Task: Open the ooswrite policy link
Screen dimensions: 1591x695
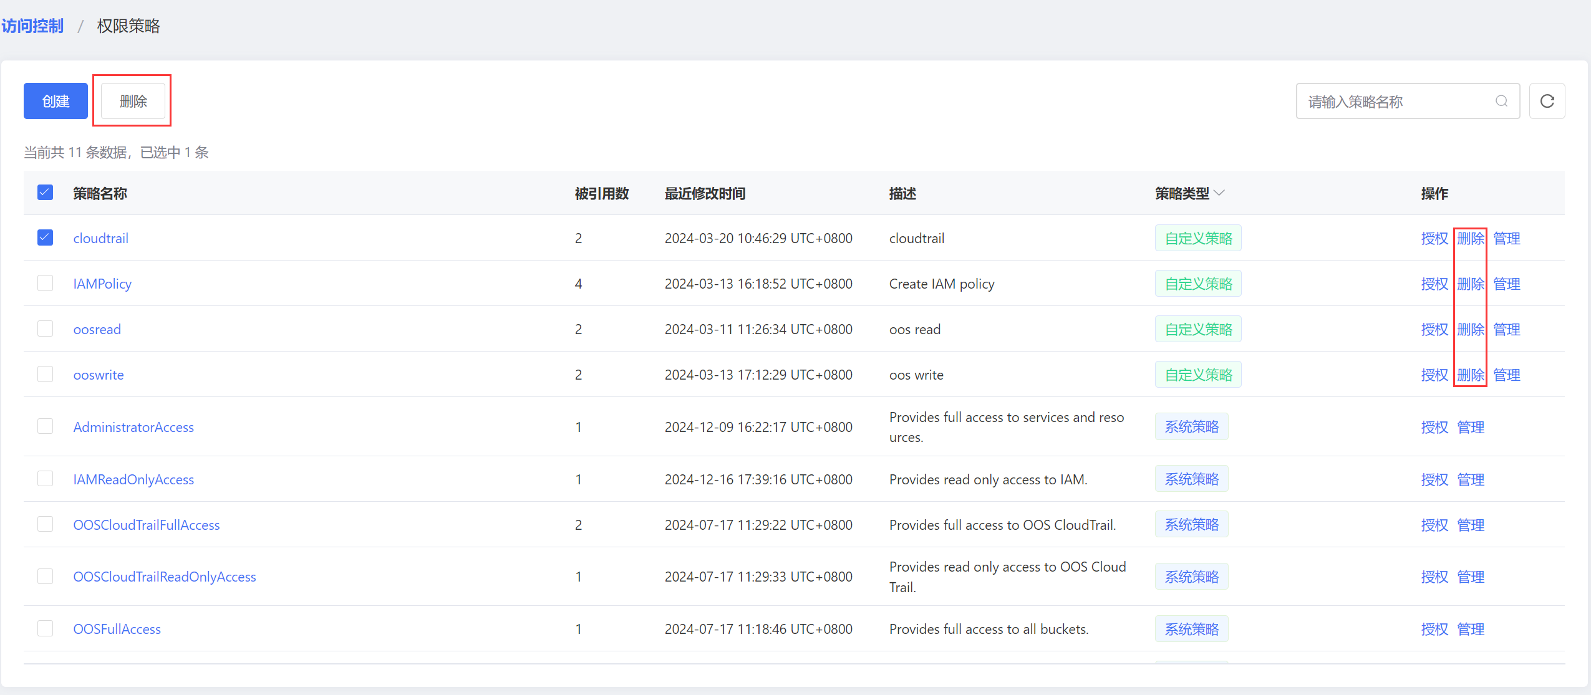Action: tap(99, 375)
